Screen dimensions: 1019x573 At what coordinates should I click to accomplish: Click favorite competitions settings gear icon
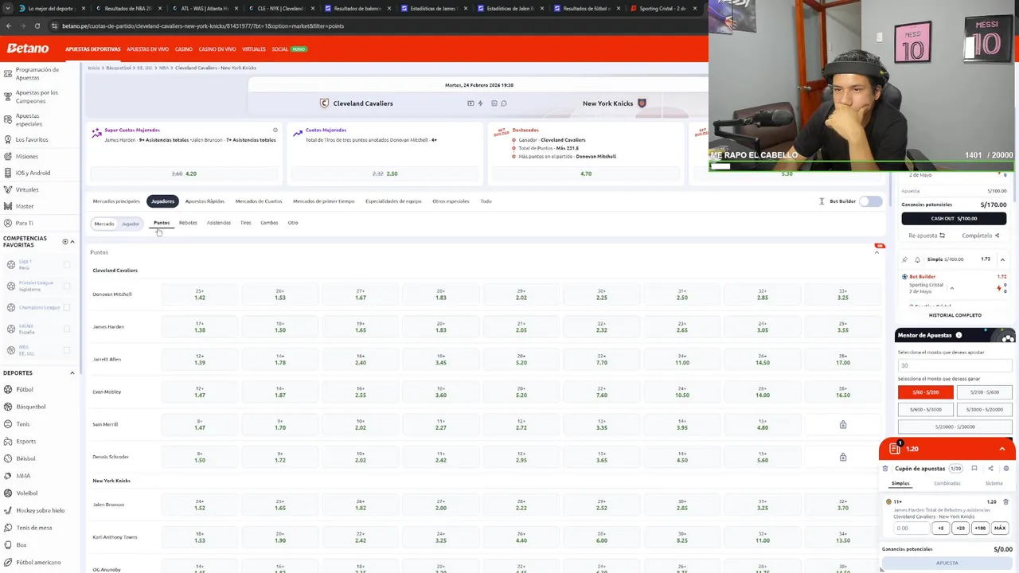(x=65, y=241)
